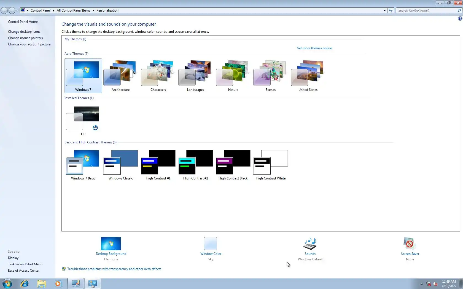
Task: Apply the Architecture theme
Action: tap(120, 76)
